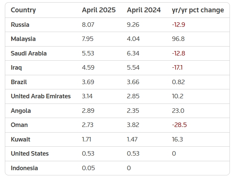Viewport: 234px width, 178px height.
Task: Select the United Arab Emirates cell
Action: point(41,96)
